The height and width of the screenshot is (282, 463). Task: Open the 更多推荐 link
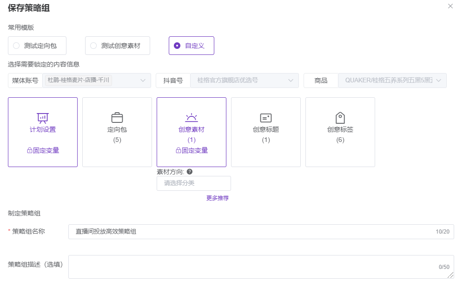(218, 198)
